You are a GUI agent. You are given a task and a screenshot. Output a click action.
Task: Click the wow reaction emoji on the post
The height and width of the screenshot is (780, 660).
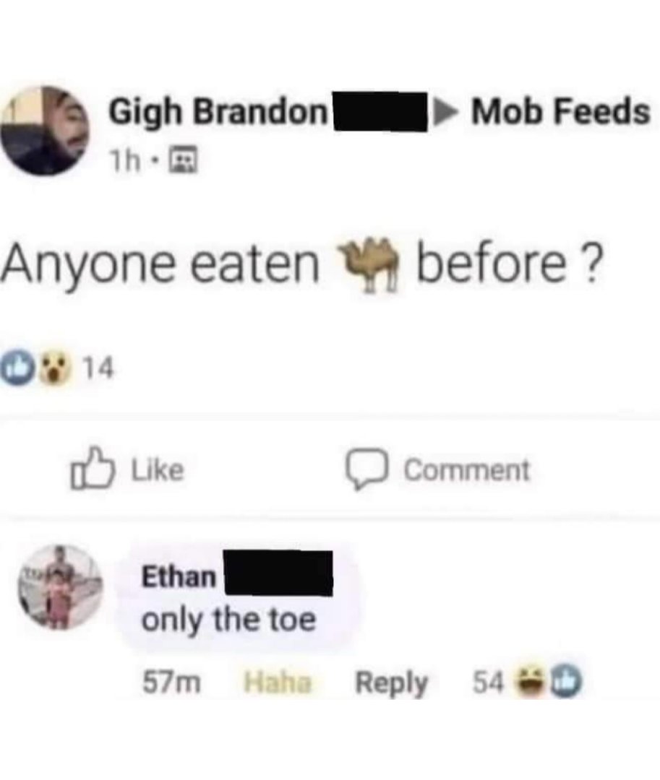[x=55, y=368]
